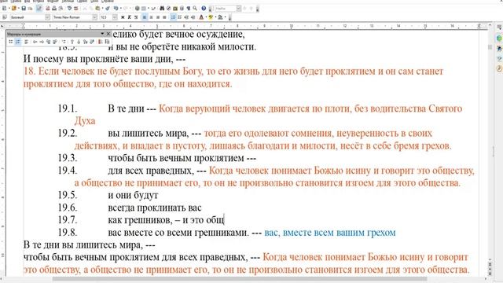Click on line 19.6 'всегда проклинать вас'
The image size is (503, 283).
(155, 208)
